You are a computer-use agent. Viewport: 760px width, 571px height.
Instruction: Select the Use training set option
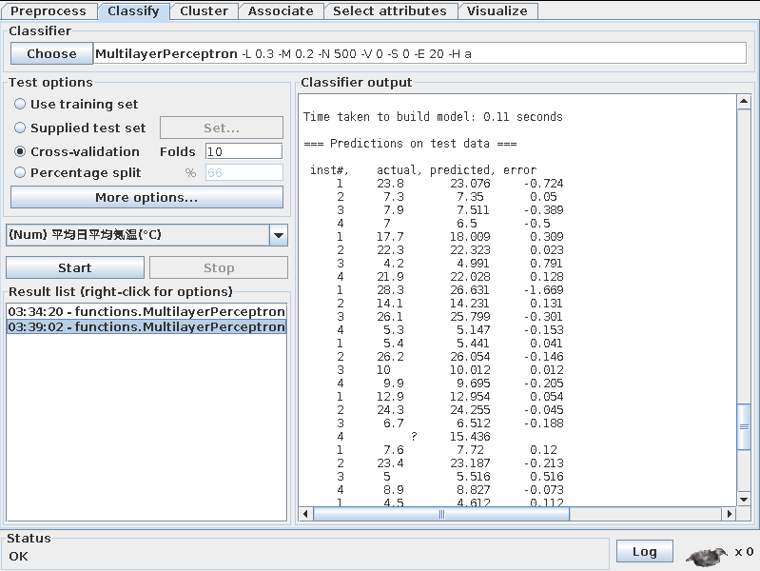pos(20,105)
